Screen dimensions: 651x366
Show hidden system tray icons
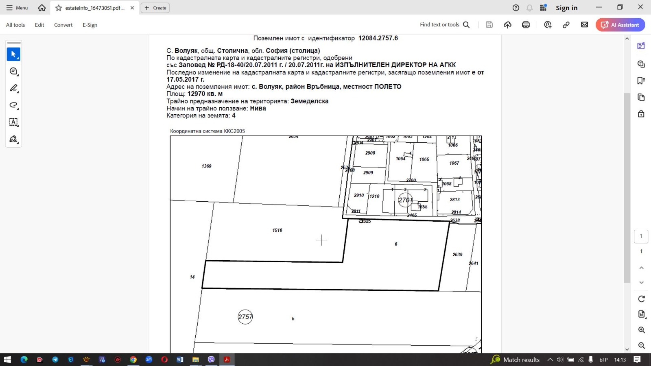550,359
